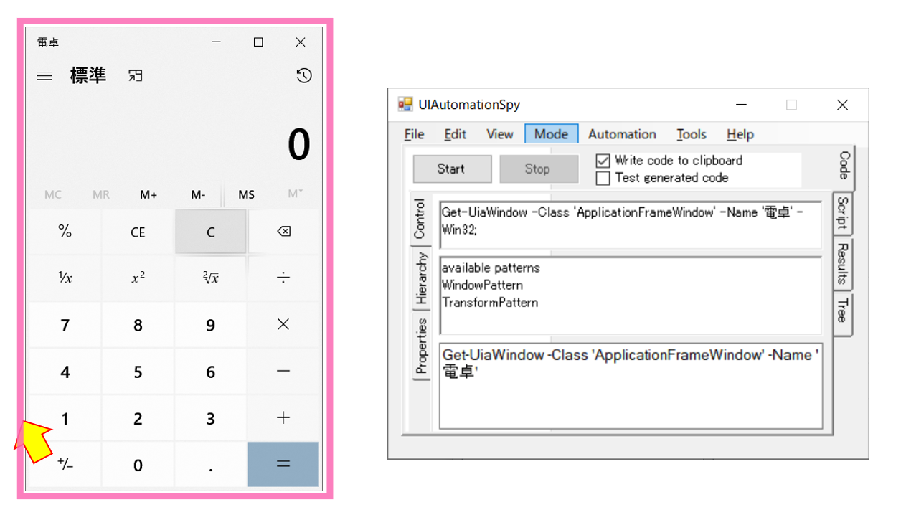The width and height of the screenshot is (906, 520).
Task: Click the available patterns text box
Action: click(631, 296)
